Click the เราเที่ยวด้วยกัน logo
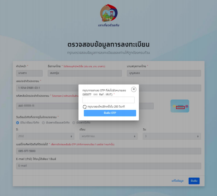 tap(109, 15)
